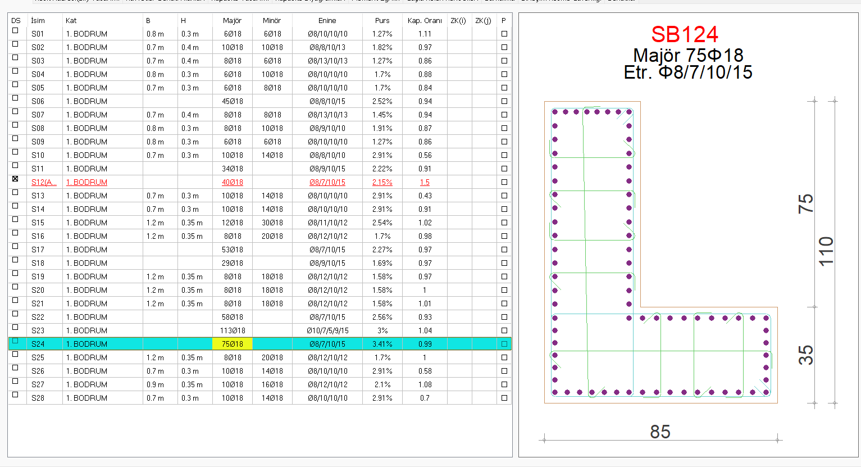Viewport: 861px width, 467px height.
Task: Click the 1. BODRUM cell in row S10
Action: pos(103,155)
